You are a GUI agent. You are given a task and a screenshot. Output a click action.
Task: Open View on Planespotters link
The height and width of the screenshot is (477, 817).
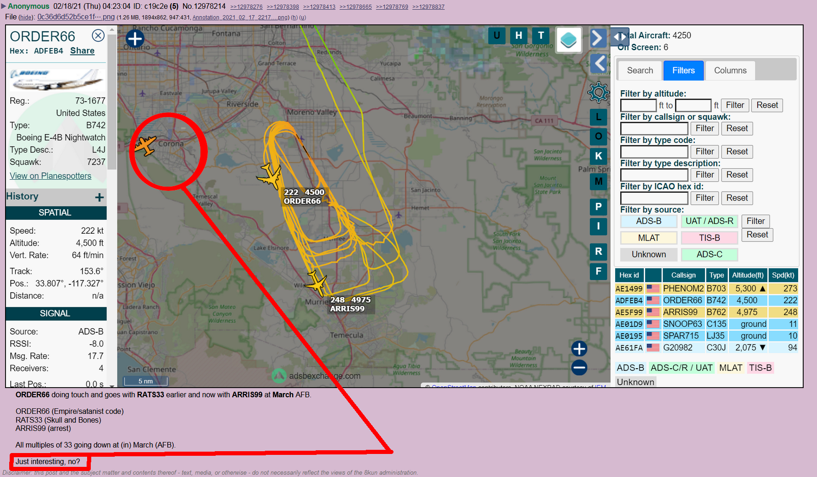click(x=51, y=176)
